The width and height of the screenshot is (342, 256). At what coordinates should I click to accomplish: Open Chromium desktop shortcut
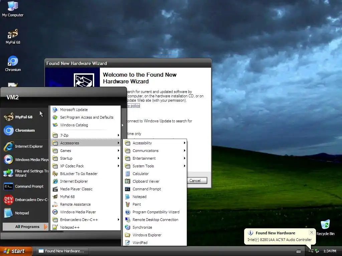click(13, 64)
